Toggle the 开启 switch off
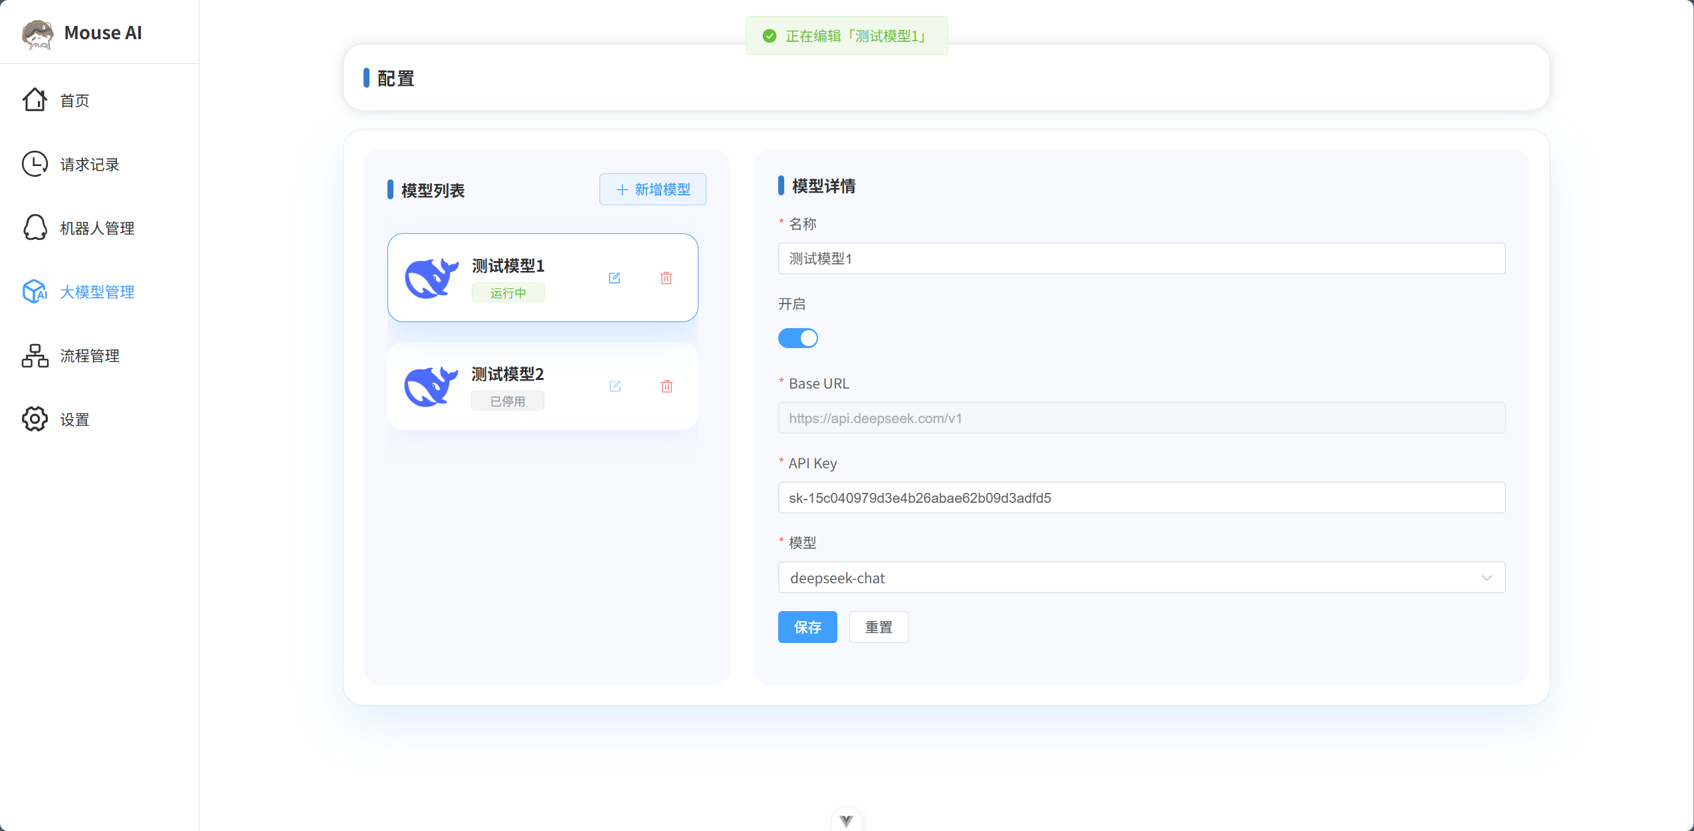 (797, 338)
